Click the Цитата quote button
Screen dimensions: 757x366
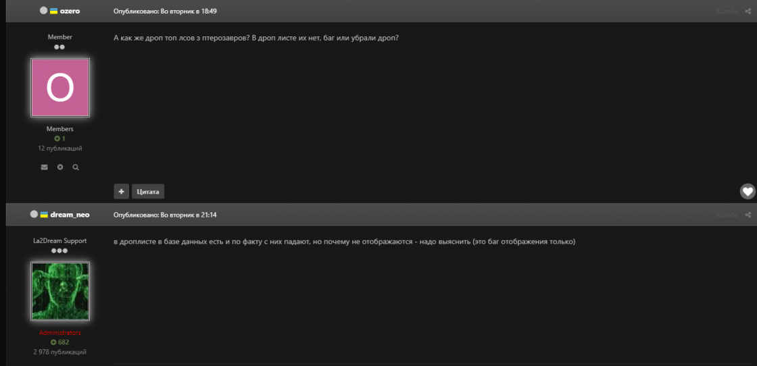coord(148,192)
